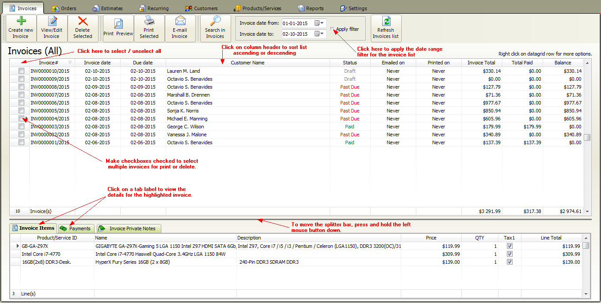Click the Refresh Invoices list icon
This screenshot has height=303, width=601.
coord(386,21)
